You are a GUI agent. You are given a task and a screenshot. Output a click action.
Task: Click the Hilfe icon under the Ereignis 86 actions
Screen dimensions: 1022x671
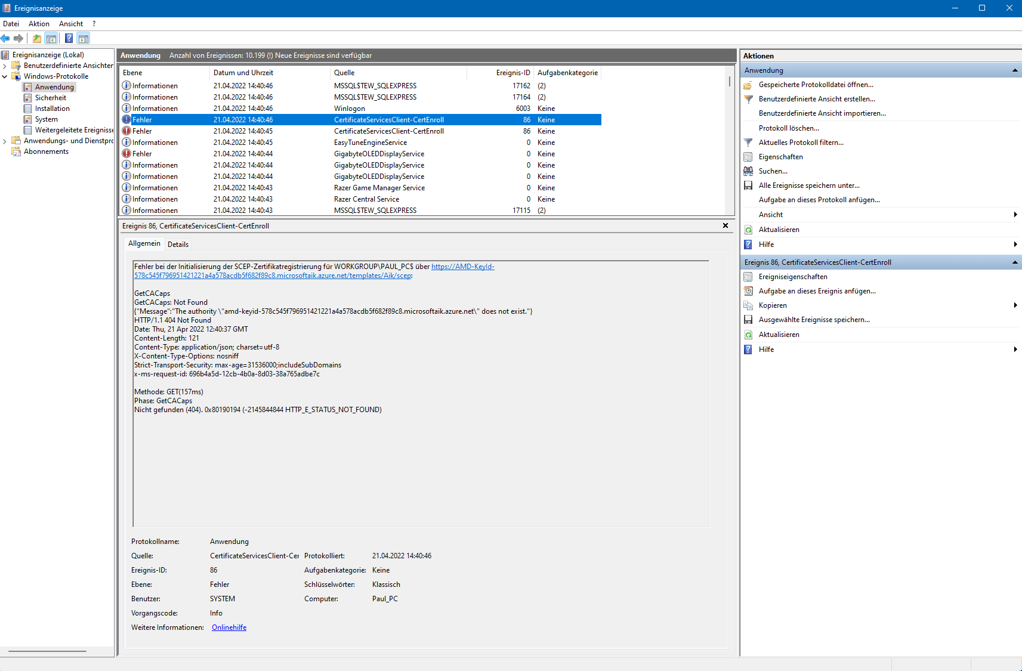pyautogui.click(x=748, y=350)
